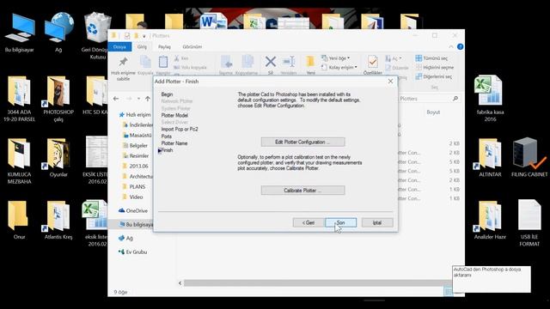Select PLANS folder in navigation pane
Viewport: 550px width, 309px height.
[x=134, y=187]
